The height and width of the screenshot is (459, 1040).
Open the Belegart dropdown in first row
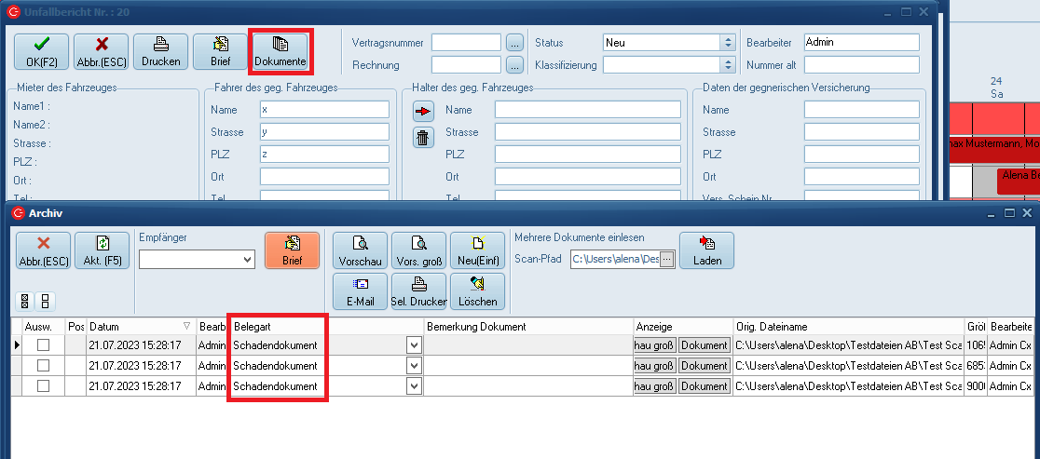414,345
